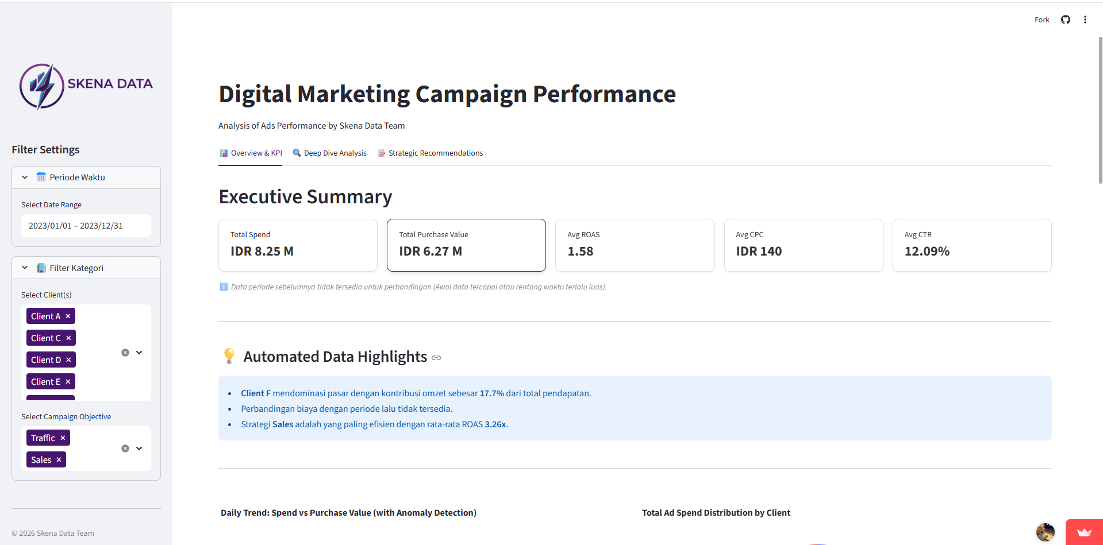The image size is (1103, 545).
Task: Click the calendar icon in the Periode Waktu header
Action: pos(41,177)
